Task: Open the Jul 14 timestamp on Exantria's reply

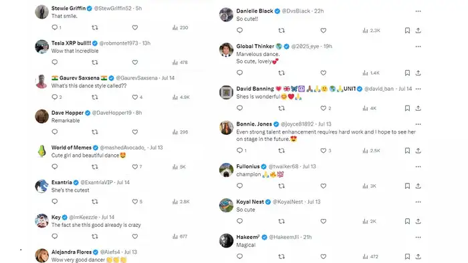Action: [123, 182]
